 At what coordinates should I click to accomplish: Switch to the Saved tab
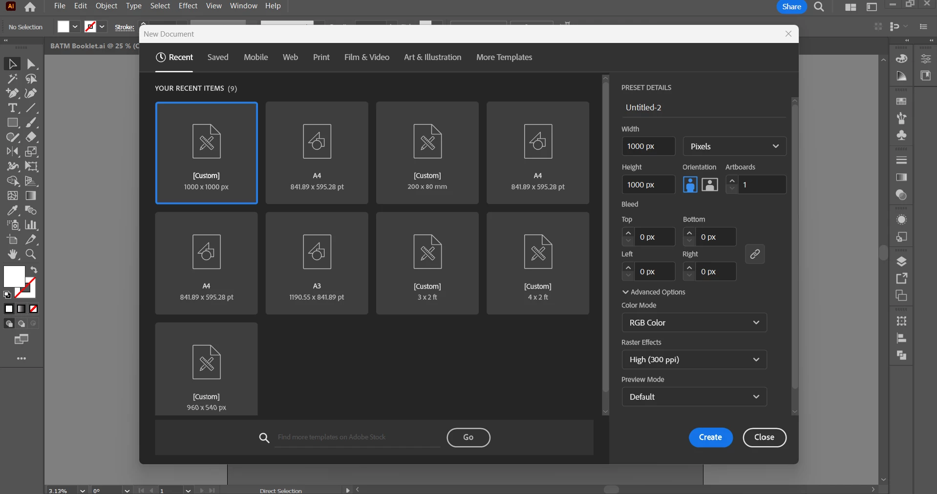click(218, 57)
